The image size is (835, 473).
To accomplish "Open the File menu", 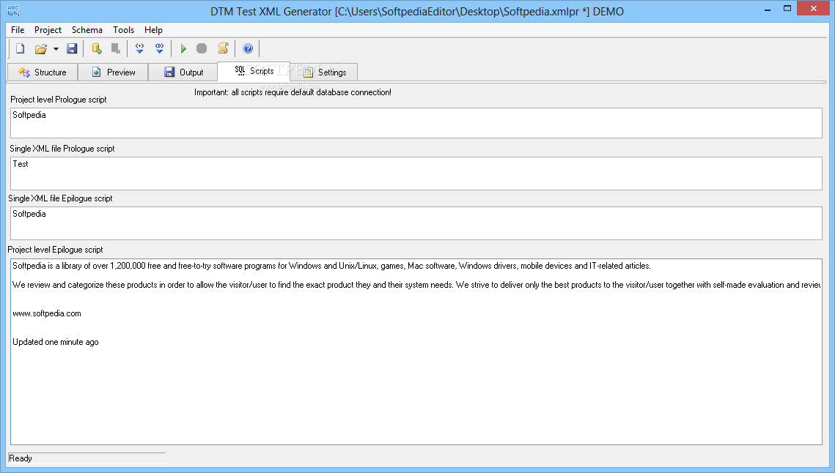I will (x=18, y=30).
